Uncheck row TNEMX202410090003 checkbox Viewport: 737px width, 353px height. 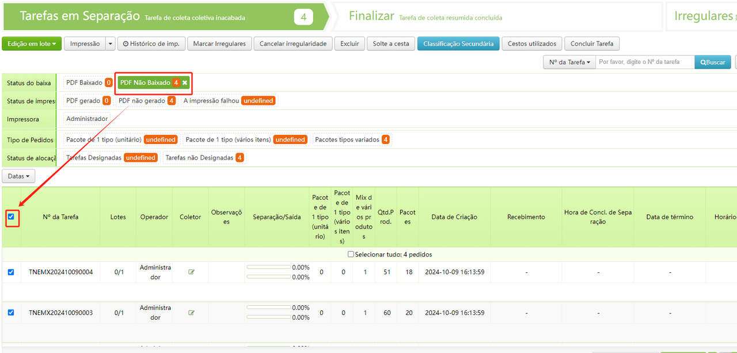pos(11,313)
